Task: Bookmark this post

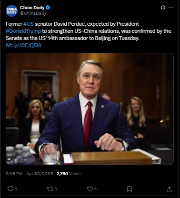Action: (130, 189)
